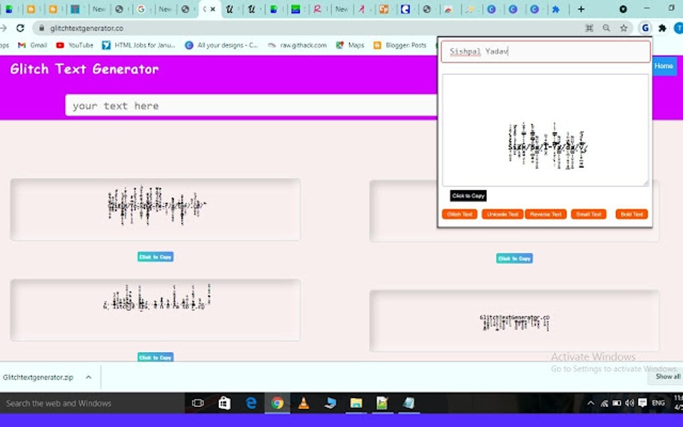Select the Reverse Text button
The image size is (683, 427).
click(x=546, y=214)
